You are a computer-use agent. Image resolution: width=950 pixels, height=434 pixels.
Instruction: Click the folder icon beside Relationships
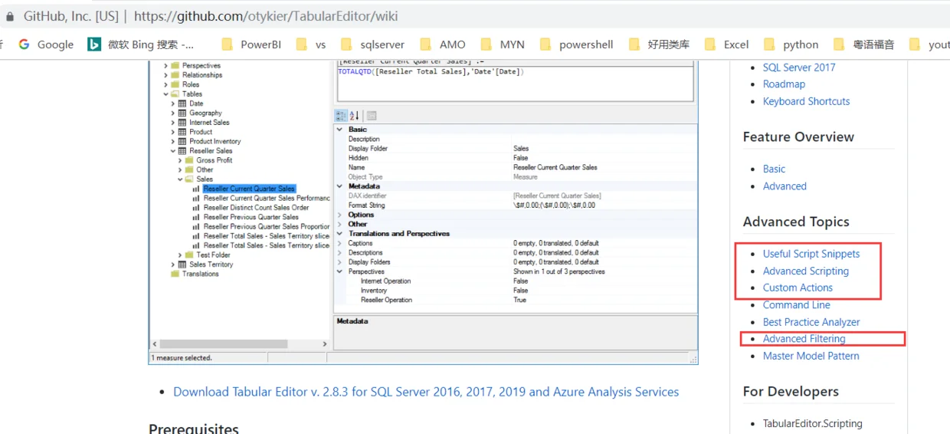pos(175,75)
